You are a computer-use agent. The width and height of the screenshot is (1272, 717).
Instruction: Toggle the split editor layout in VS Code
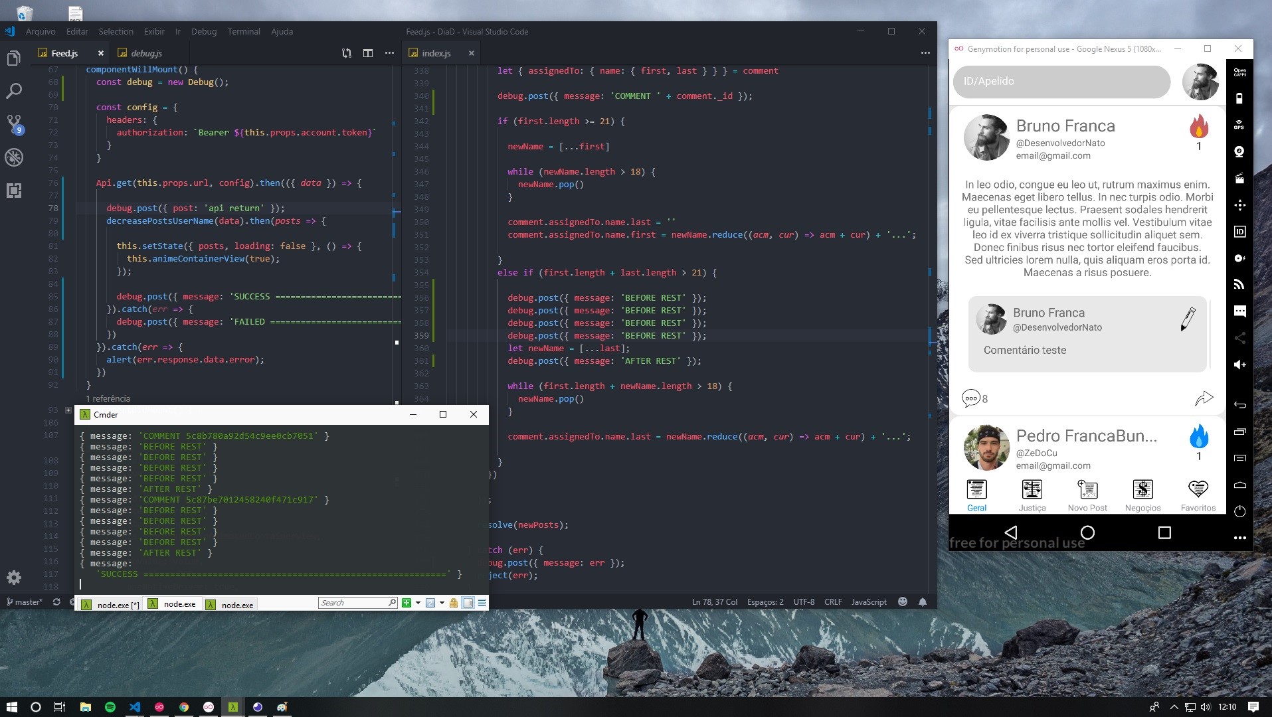coord(367,52)
